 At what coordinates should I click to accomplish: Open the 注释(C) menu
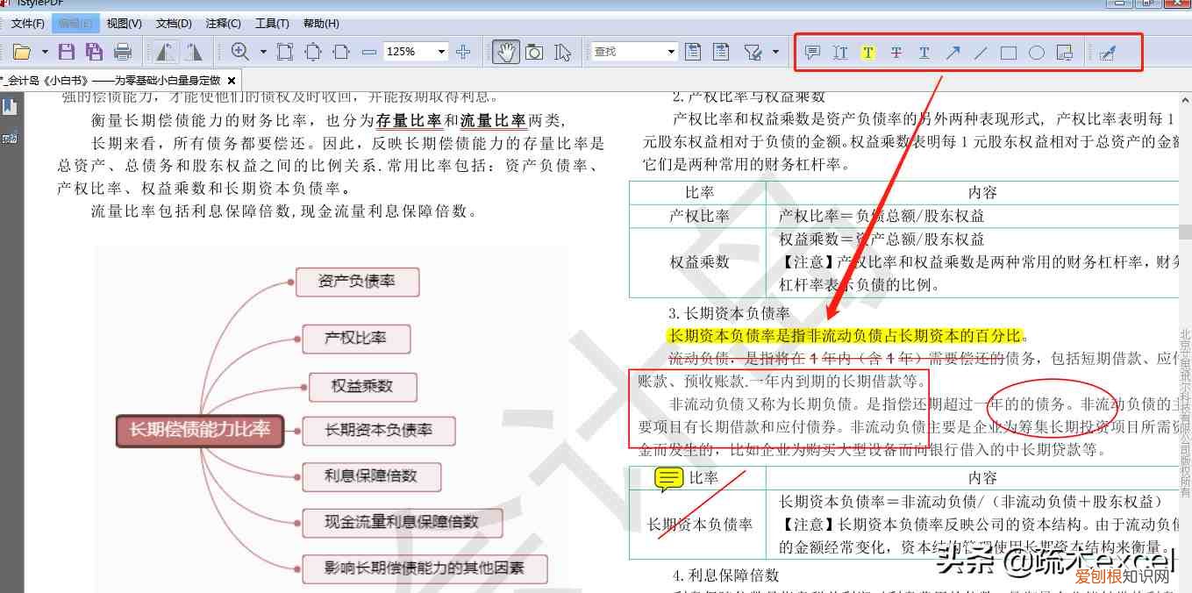coord(225,23)
